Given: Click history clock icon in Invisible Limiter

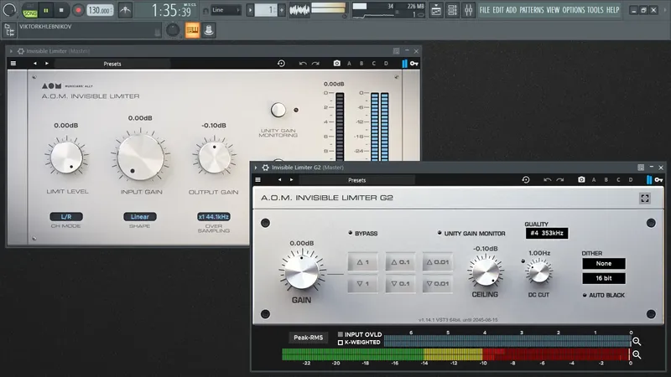Looking at the screenshot, I should point(281,64).
